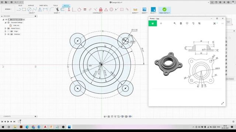
Task: Click the Insert image icon
Action: pos(144,9)
